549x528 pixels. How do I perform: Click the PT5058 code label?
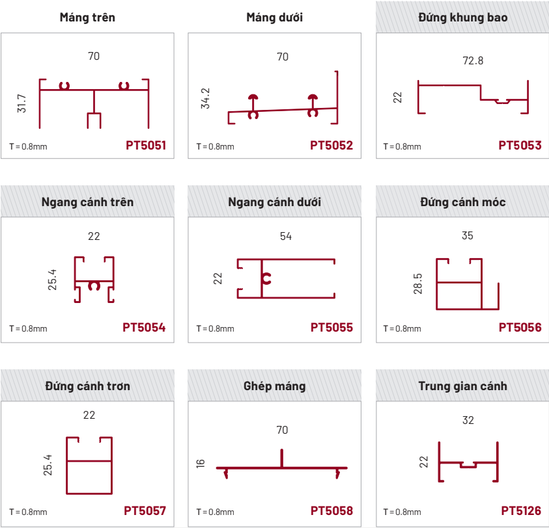pyautogui.click(x=331, y=511)
